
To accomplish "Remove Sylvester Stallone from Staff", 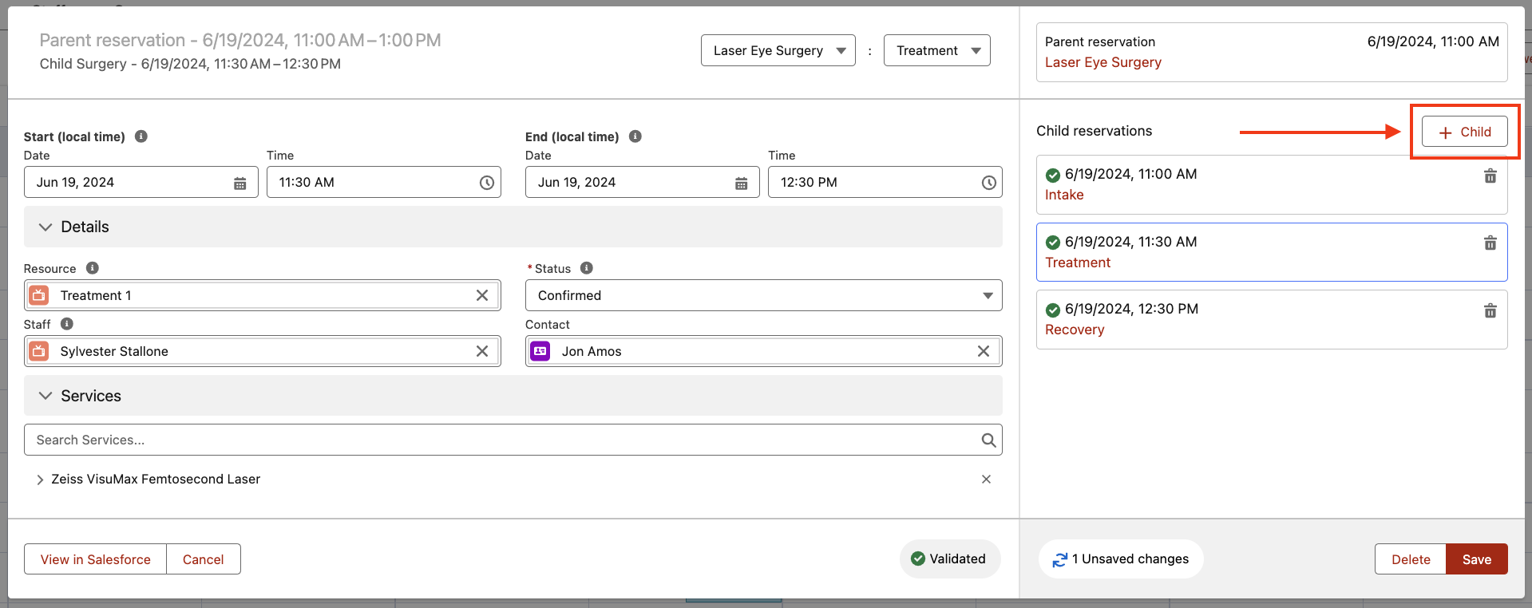I will pos(482,351).
